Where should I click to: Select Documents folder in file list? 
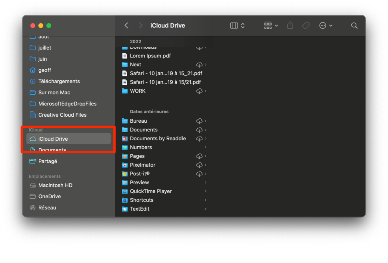point(164,130)
